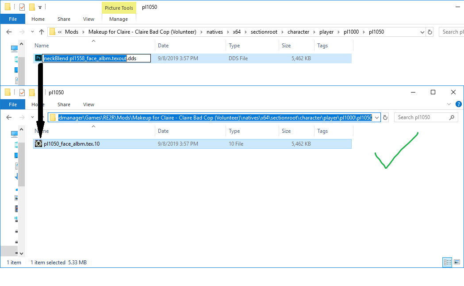
Task: Click the pl1050_face_albm.tex.10 file icon
Action: (38, 143)
